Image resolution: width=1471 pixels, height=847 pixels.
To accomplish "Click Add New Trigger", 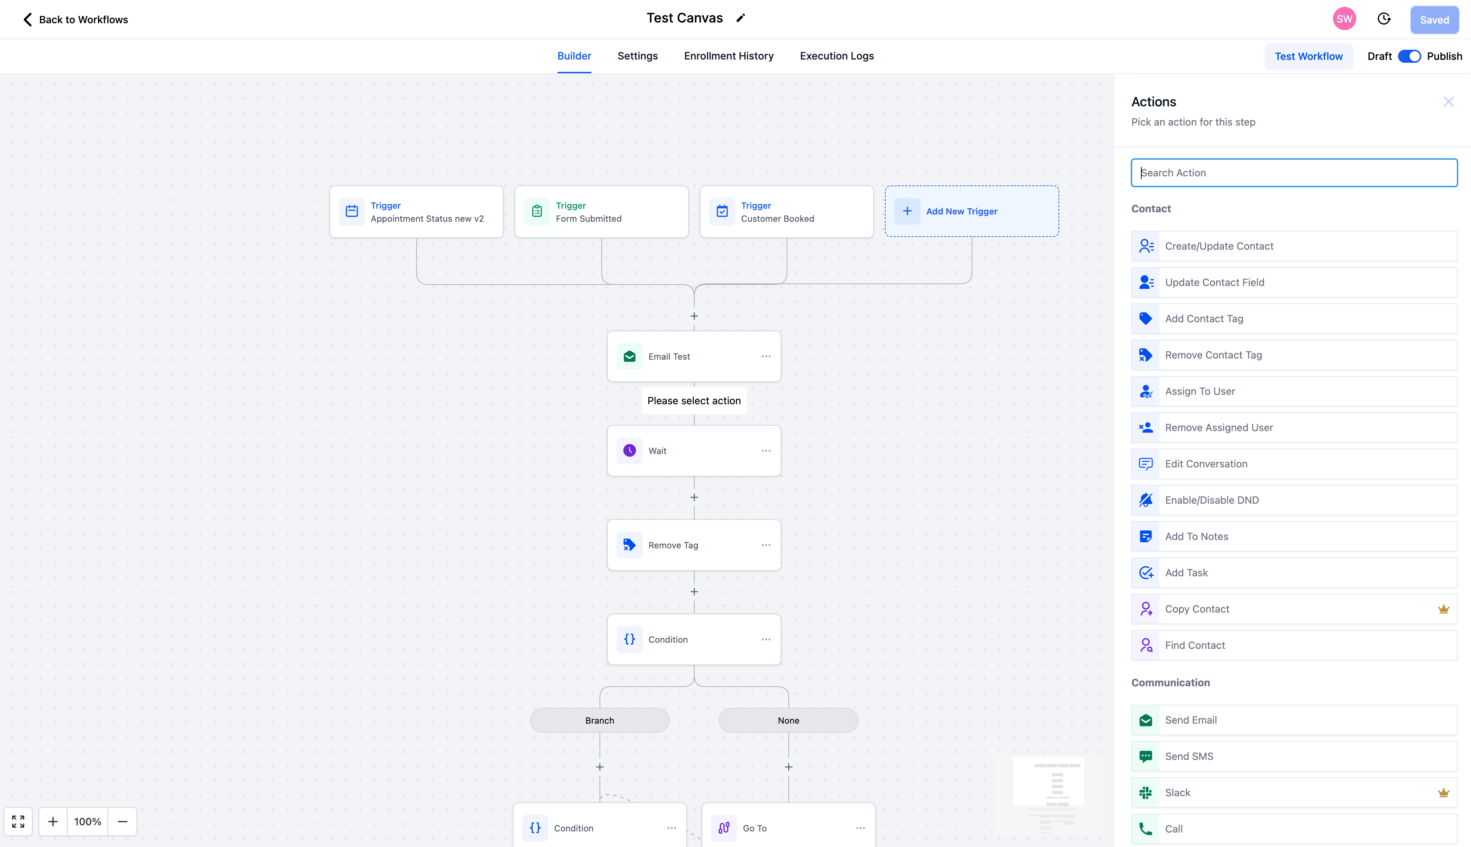I will coord(971,211).
